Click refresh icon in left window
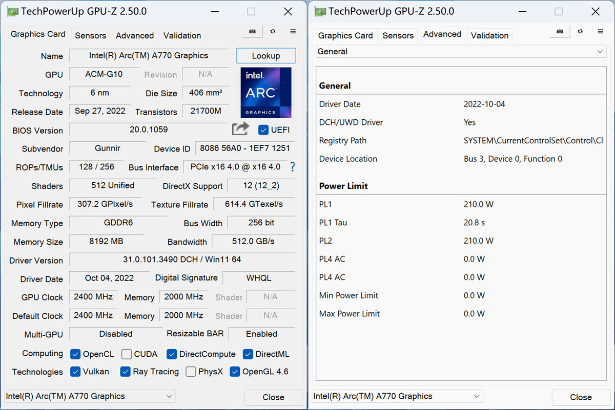Image resolution: width=615 pixels, height=410 pixels. tap(273, 32)
